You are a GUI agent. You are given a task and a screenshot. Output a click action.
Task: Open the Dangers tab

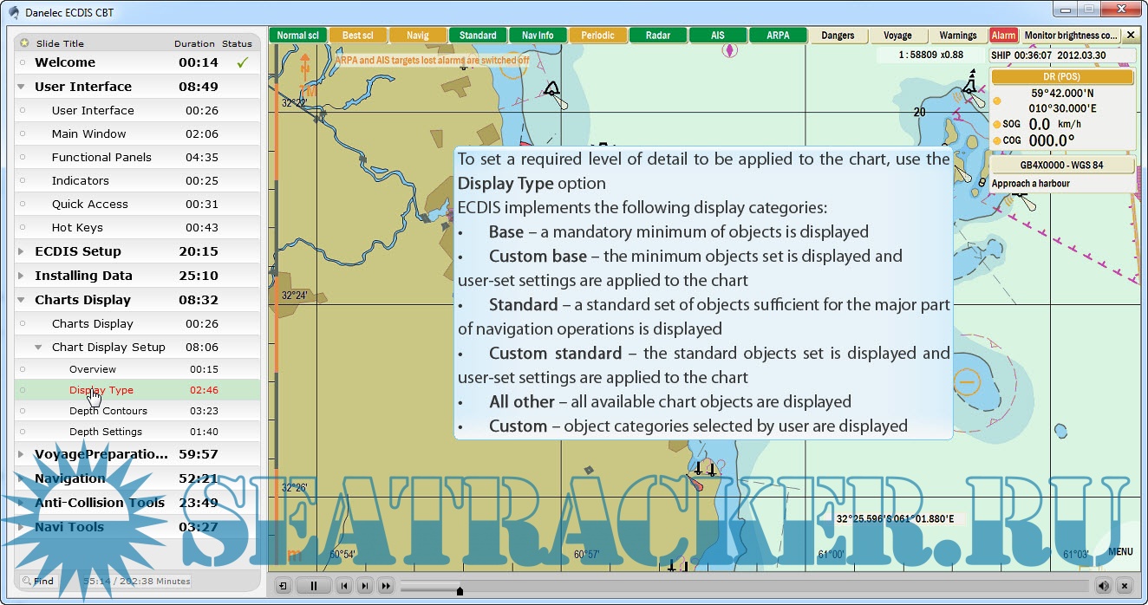click(838, 36)
